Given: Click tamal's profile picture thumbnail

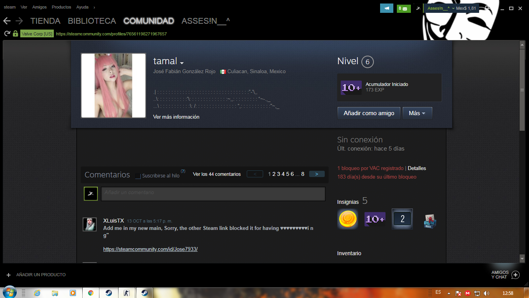Looking at the screenshot, I should pos(113,86).
